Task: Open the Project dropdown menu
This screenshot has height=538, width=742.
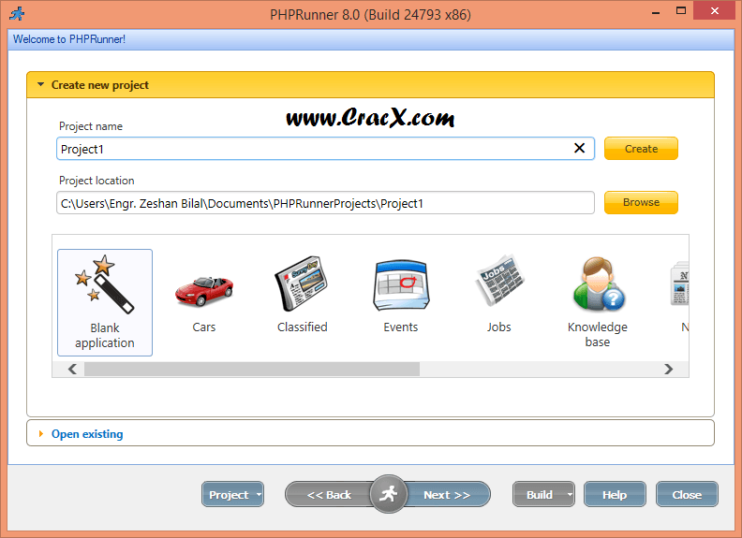Action: point(232,495)
